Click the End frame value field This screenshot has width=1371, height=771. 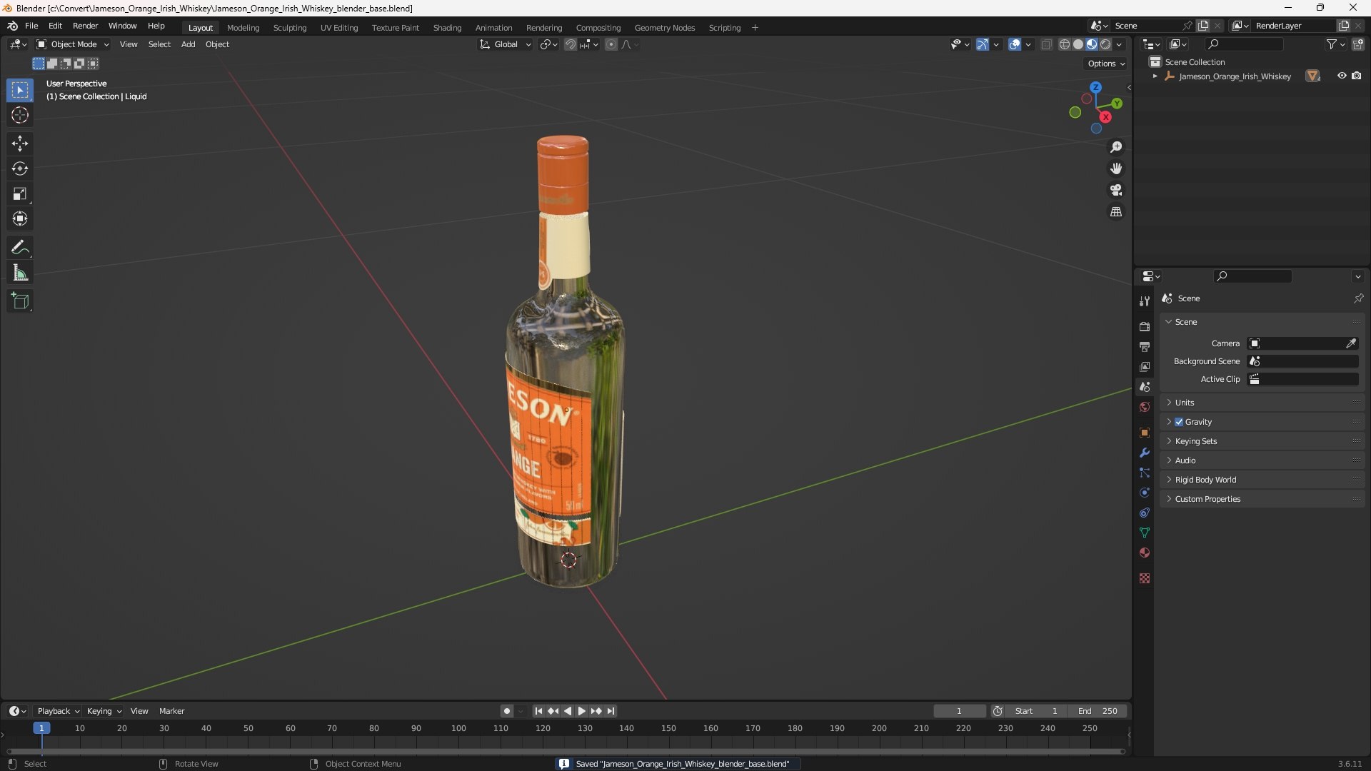[1098, 711]
